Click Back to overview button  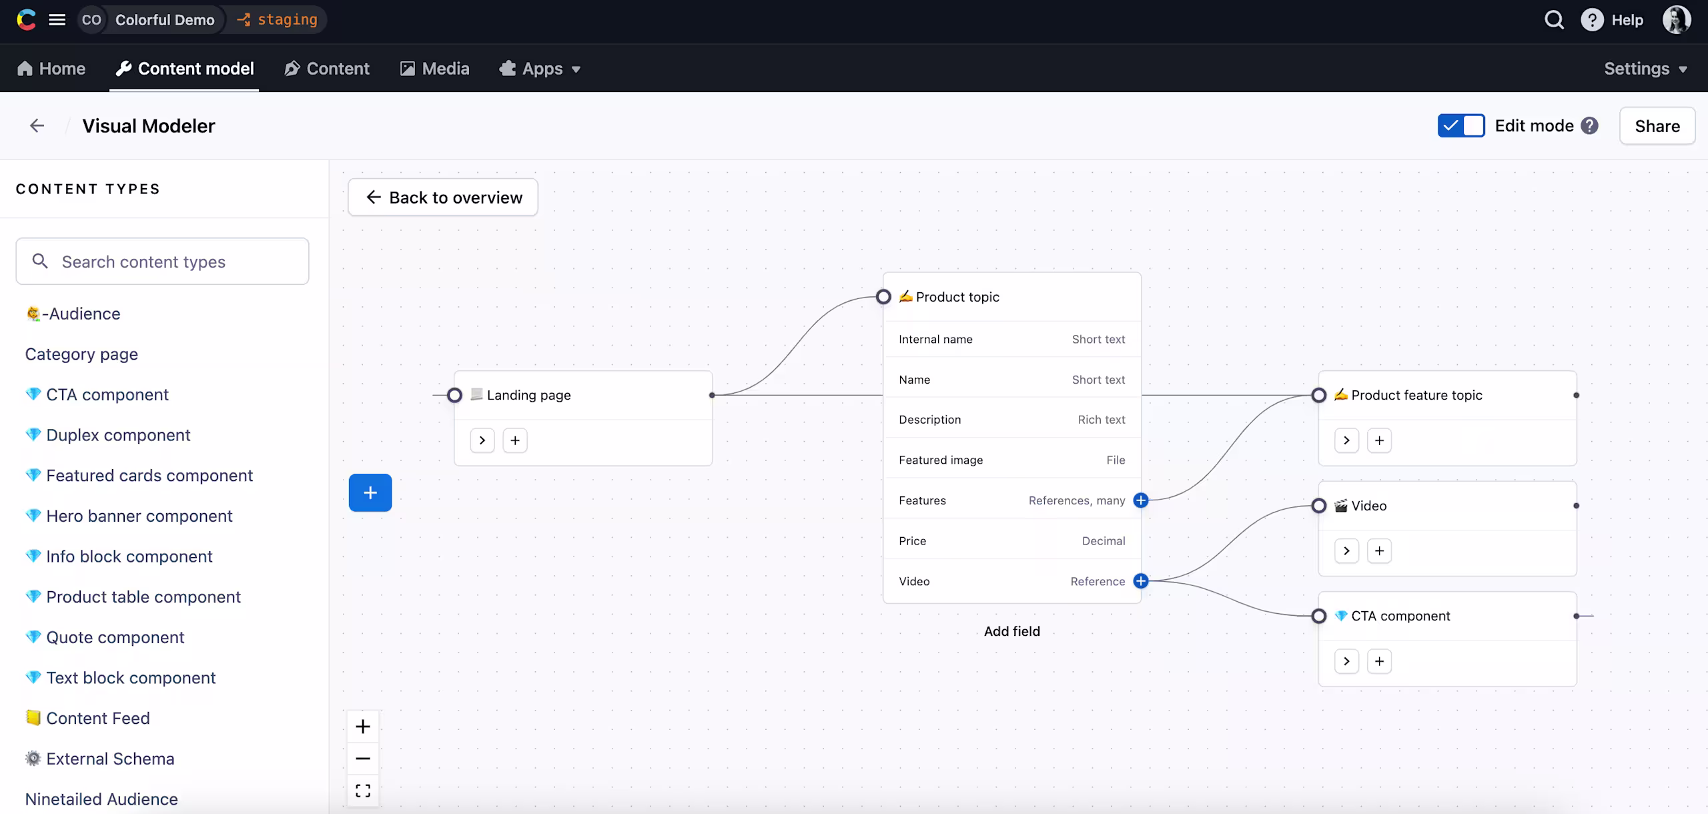443,197
